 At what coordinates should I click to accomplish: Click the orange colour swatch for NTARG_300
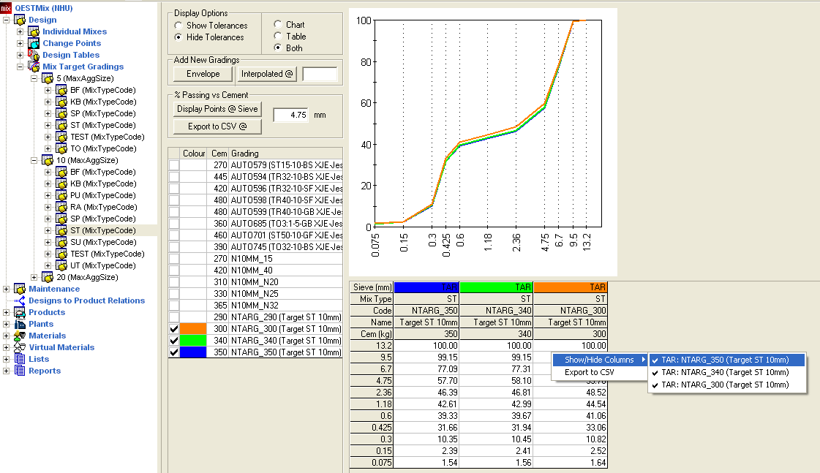pos(194,329)
